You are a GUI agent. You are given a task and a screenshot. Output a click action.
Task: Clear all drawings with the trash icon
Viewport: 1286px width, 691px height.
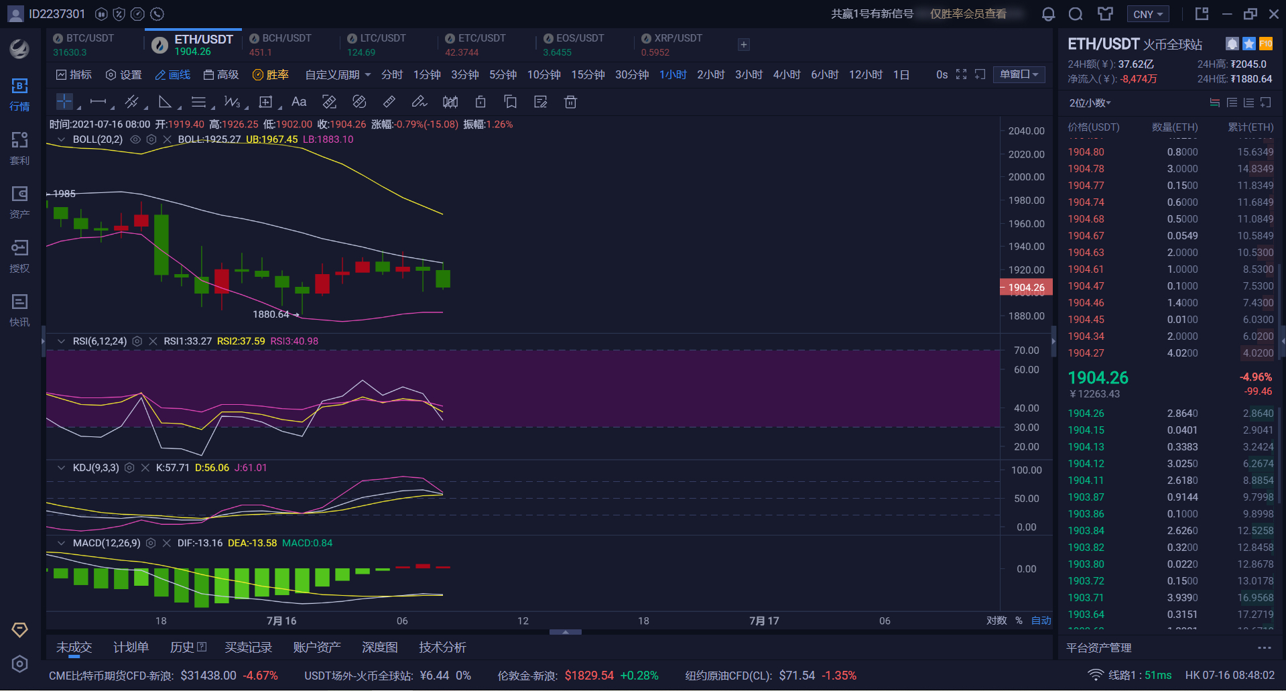tap(570, 101)
